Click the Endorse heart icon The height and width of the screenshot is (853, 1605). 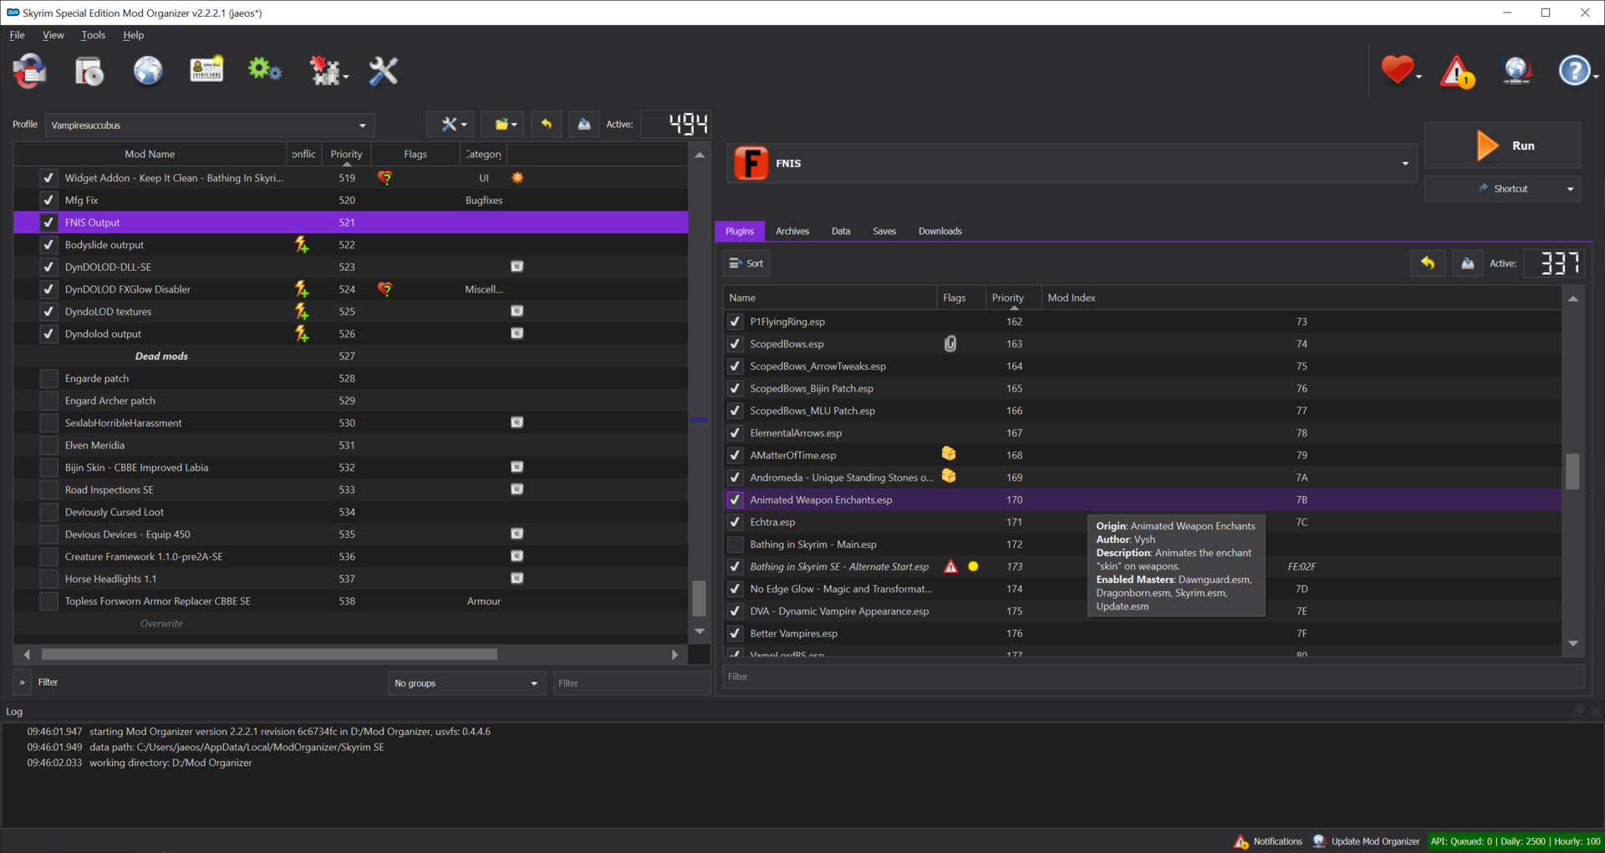1398,70
